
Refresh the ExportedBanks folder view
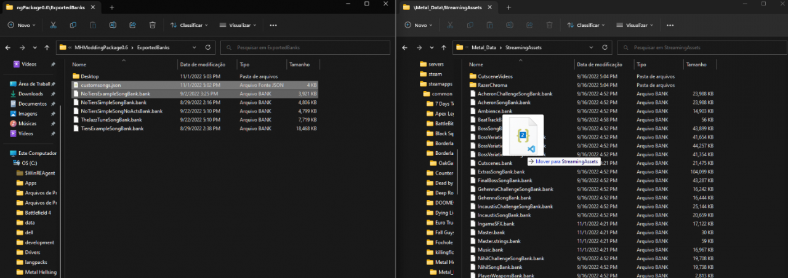pyautogui.click(x=209, y=47)
